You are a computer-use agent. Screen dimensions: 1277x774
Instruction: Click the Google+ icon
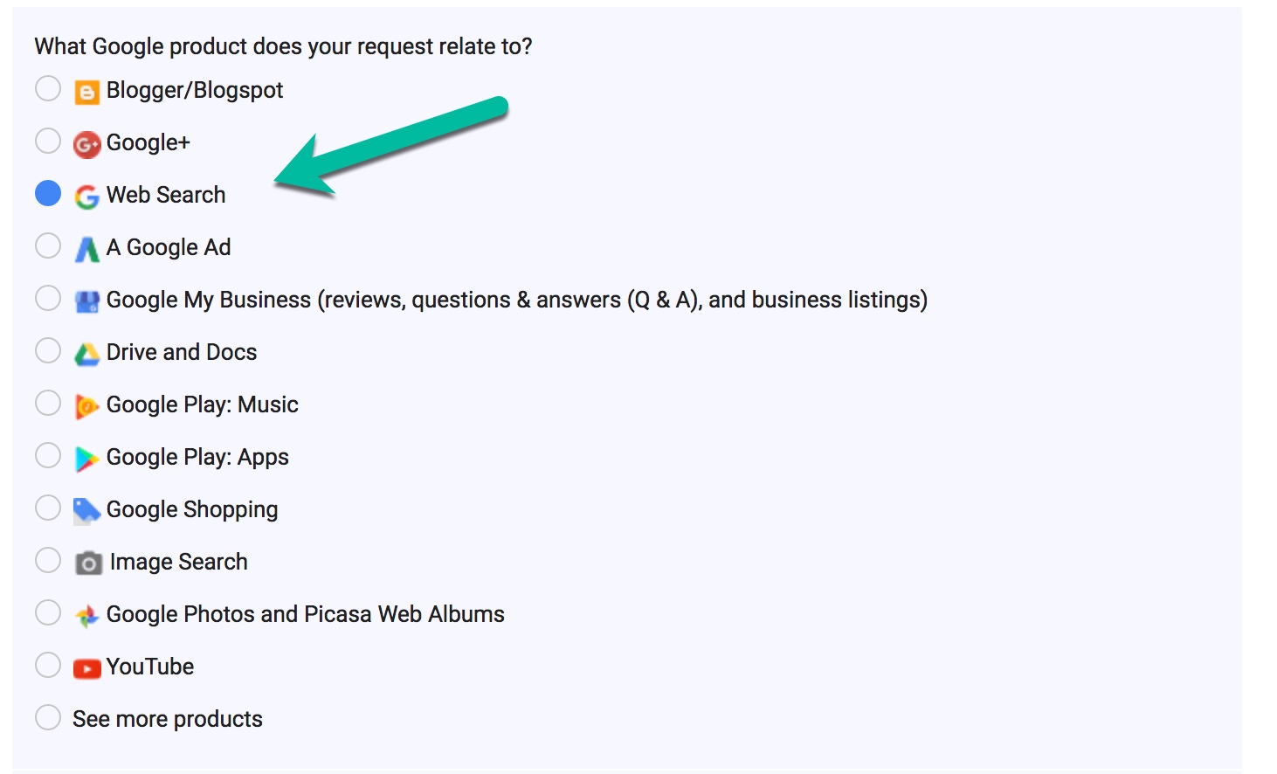[x=86, y=142]
